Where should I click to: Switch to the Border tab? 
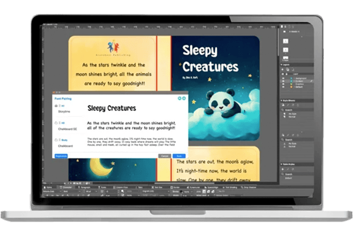point(175,187)
